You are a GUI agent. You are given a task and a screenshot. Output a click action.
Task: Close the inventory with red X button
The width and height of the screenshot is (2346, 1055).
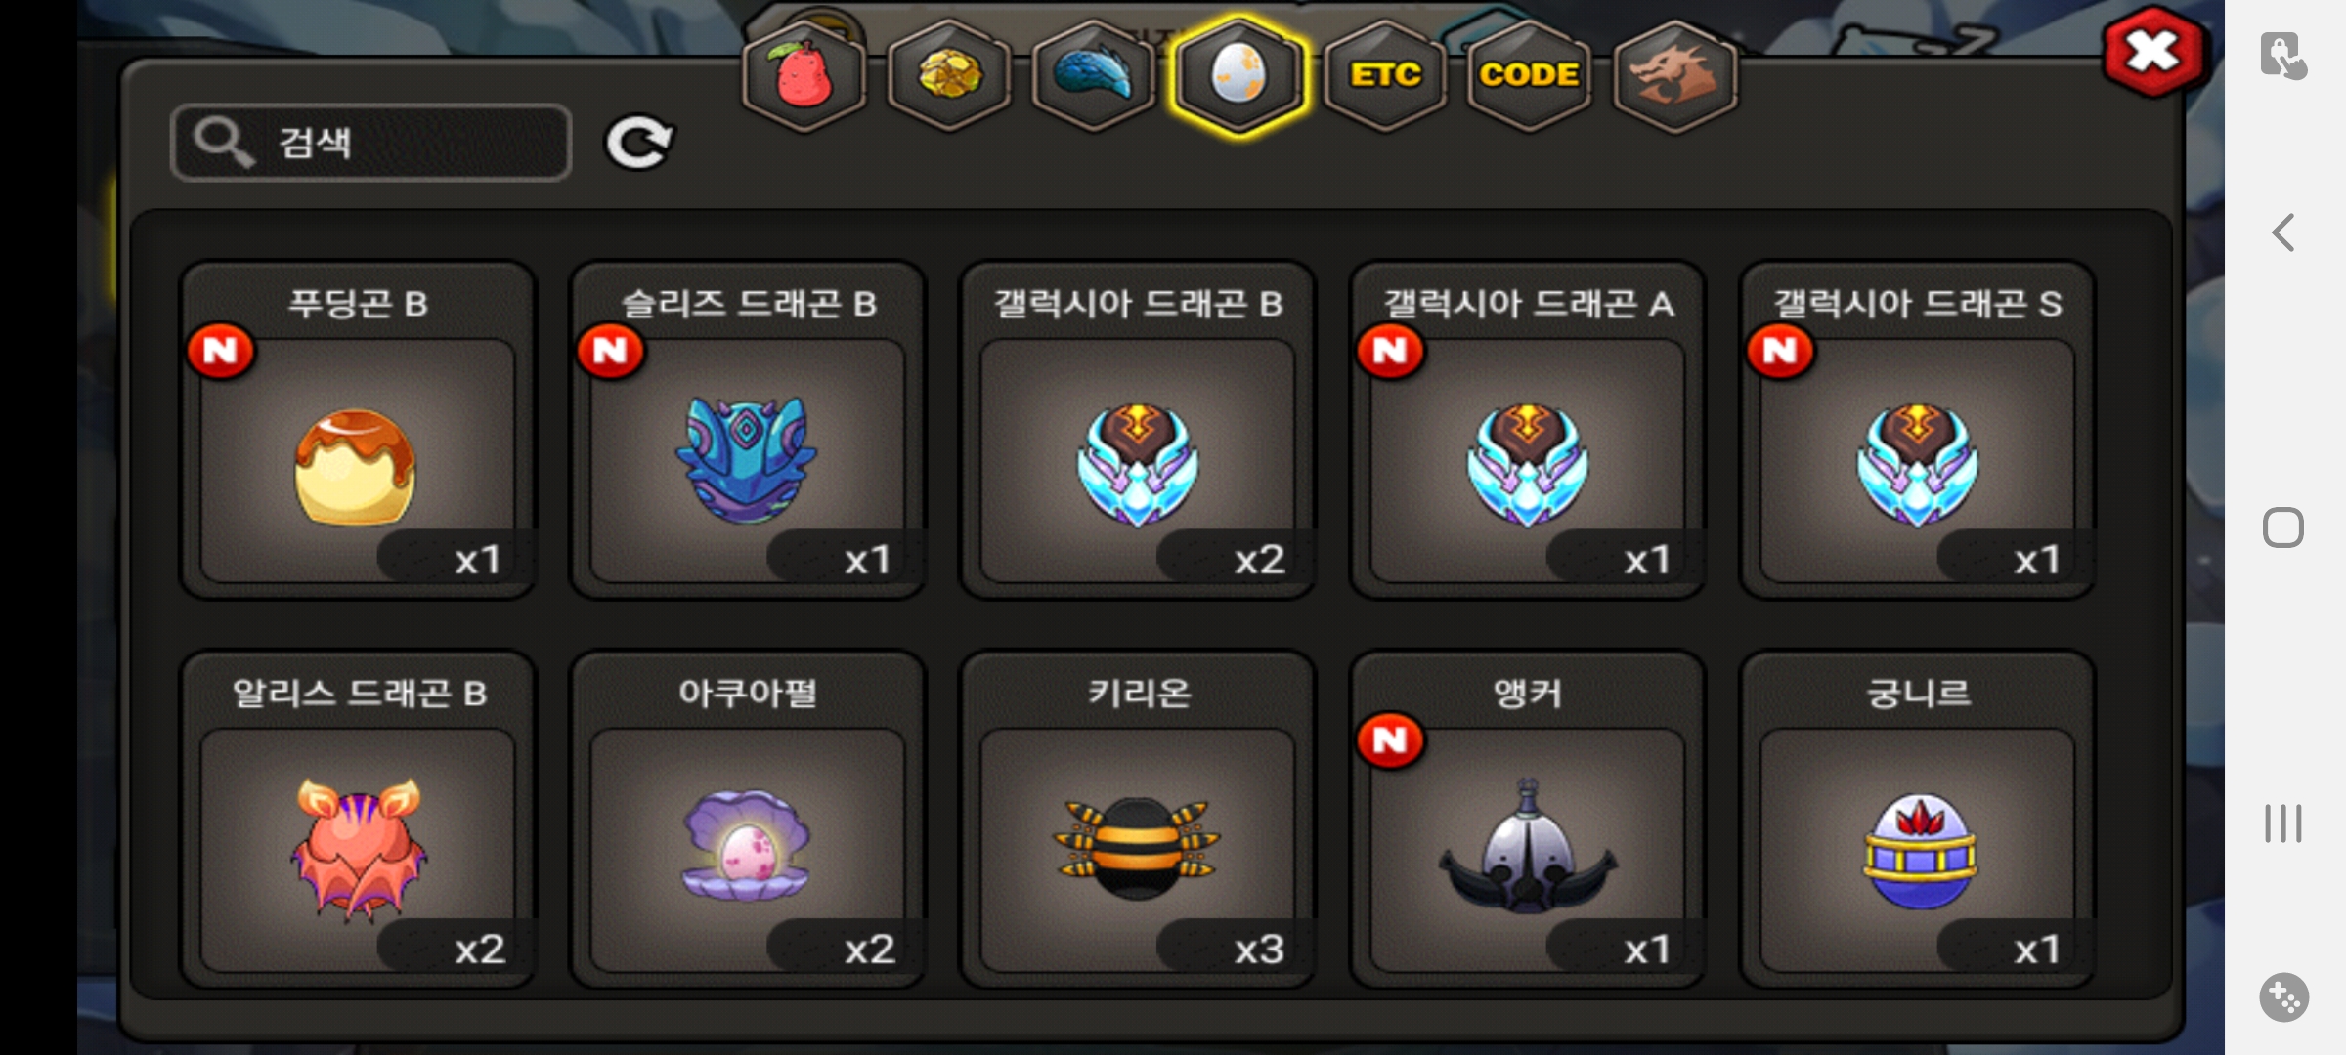(x=2153, y=53)
